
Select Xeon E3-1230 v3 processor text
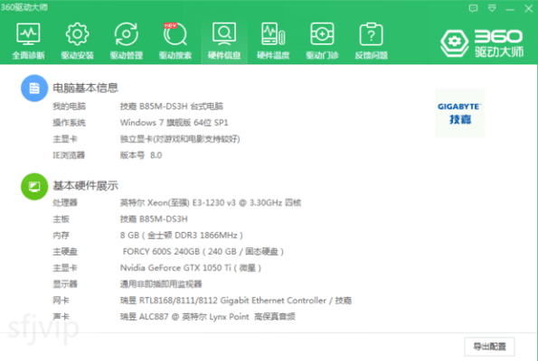click(211, 203)
